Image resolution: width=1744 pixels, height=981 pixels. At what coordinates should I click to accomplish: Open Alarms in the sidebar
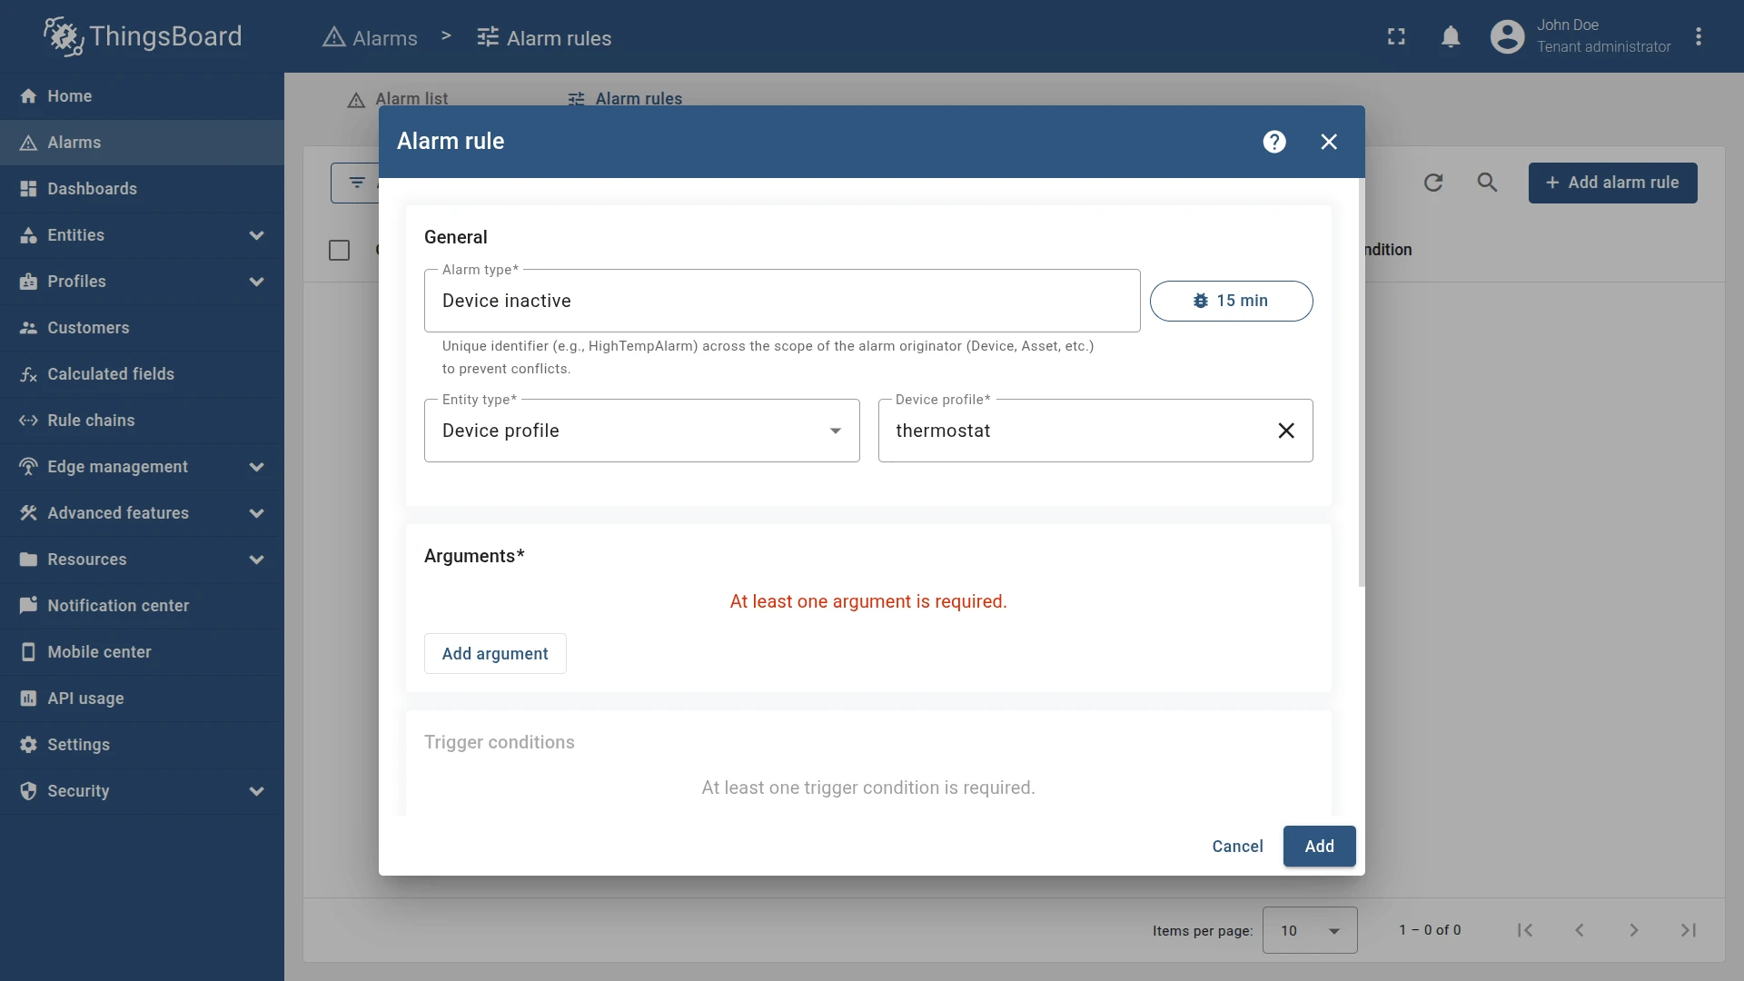point(142,143)
